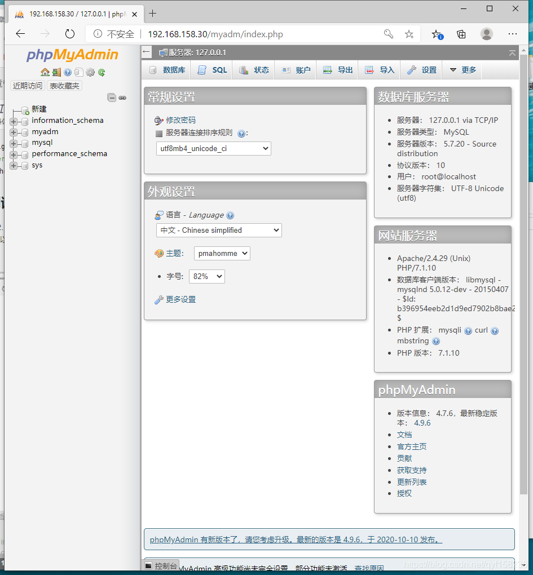
Task: Click the link-with-main-panel chain icon
Action: (x=122, y=98)
